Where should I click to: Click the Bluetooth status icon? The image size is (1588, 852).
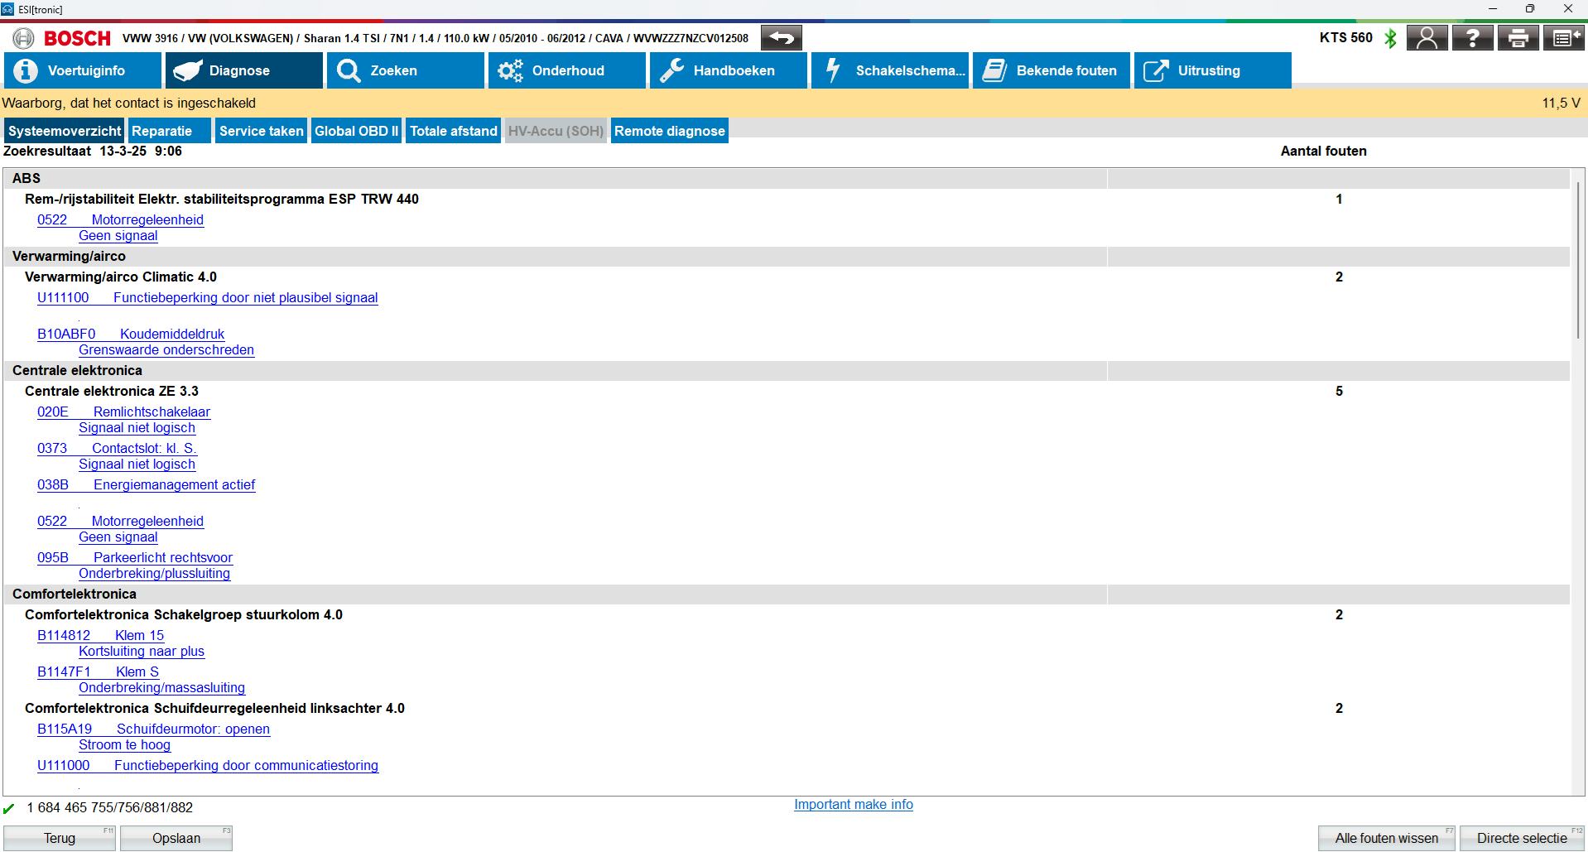click(x=1390, y=38)
